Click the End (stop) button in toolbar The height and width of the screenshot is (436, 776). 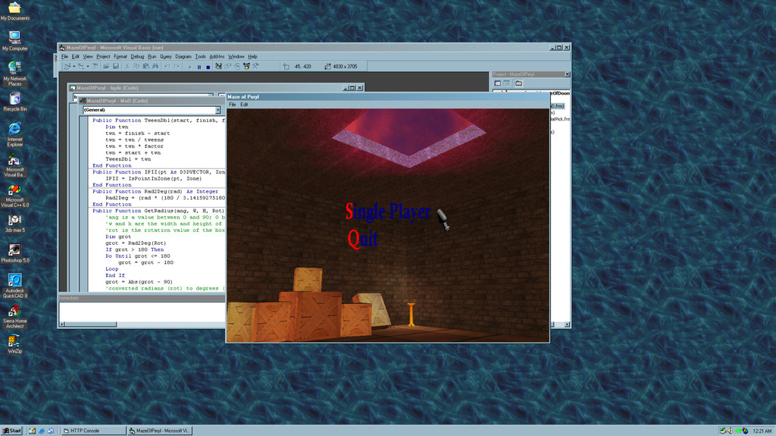pyautogui.click(x=208, y=67)
